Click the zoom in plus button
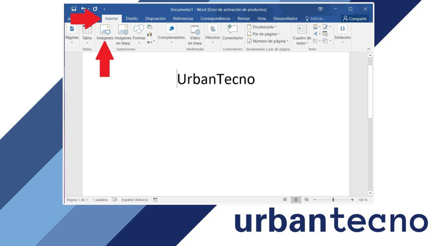The height and width of the screenshot is (246, 437). click(x=352, y=200)
